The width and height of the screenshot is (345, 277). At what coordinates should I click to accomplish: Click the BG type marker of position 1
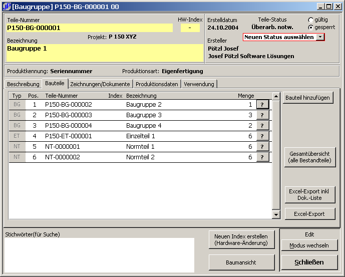(17, 105)
